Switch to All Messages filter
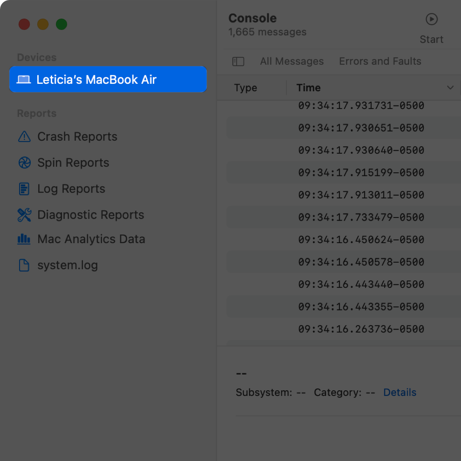This screenshot has height=461, width=461. pos(292,62)
